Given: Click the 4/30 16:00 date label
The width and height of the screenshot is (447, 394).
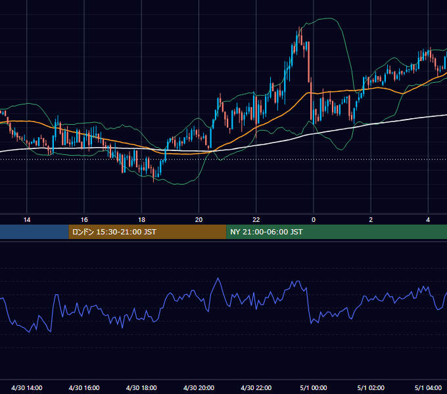Looking at the screenshot, I should [x=84, y=387].
